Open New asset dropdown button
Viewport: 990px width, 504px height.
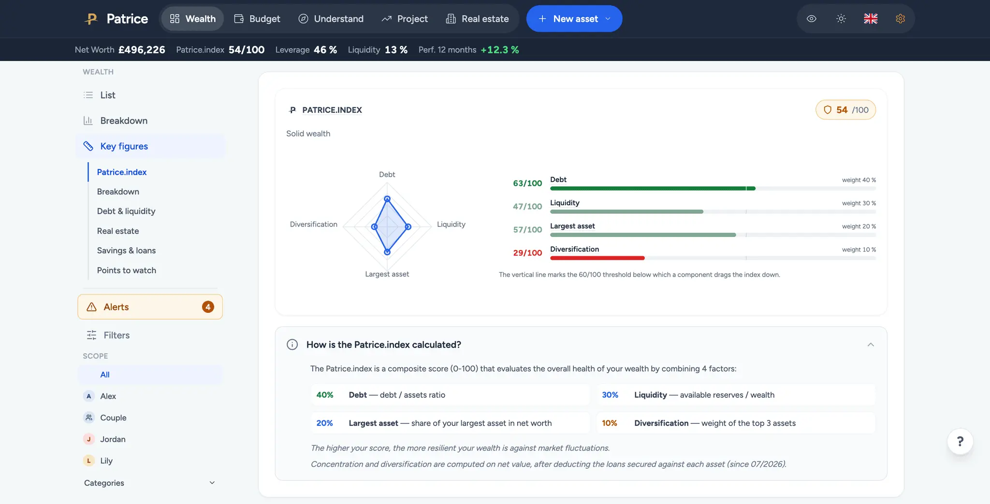point(574,19)
